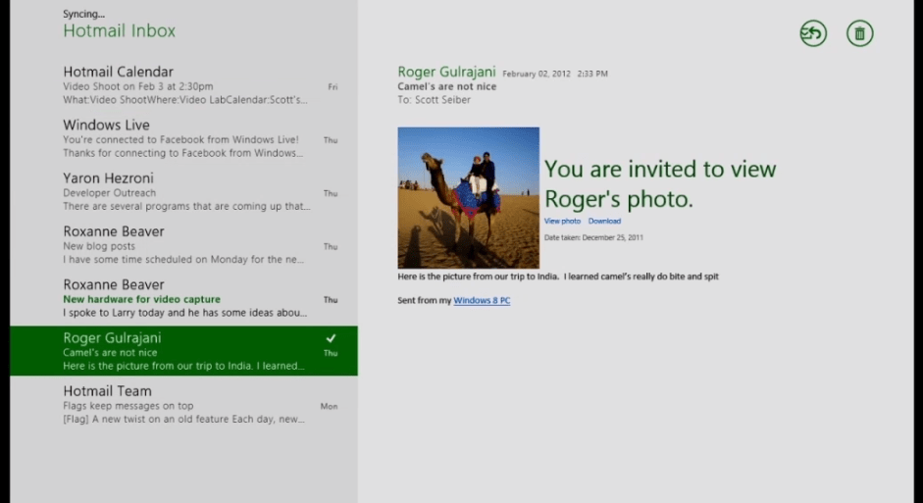Click the Date taken: December 25, 2011 text
The height and width of the screenshot is (503, 923).
(593, 237)
